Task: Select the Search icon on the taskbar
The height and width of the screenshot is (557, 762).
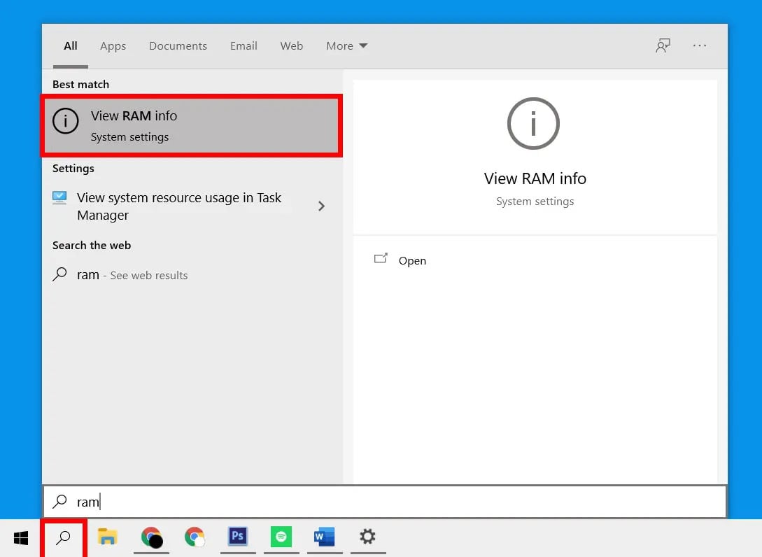Action: [x=63, y=538]
